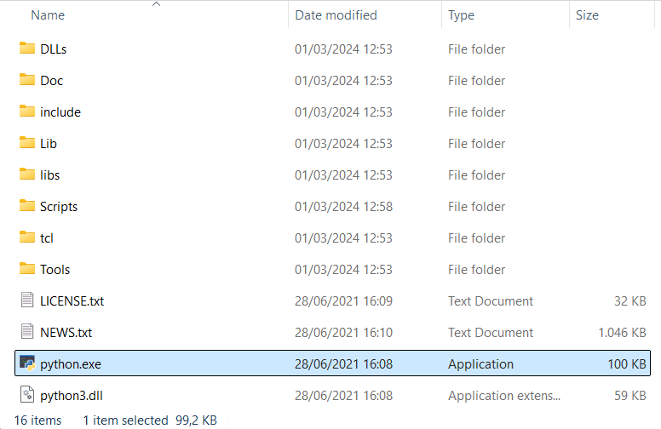Click the libs folder icon
The height and width of the screenshot is (429, 661).
point(27,174)
